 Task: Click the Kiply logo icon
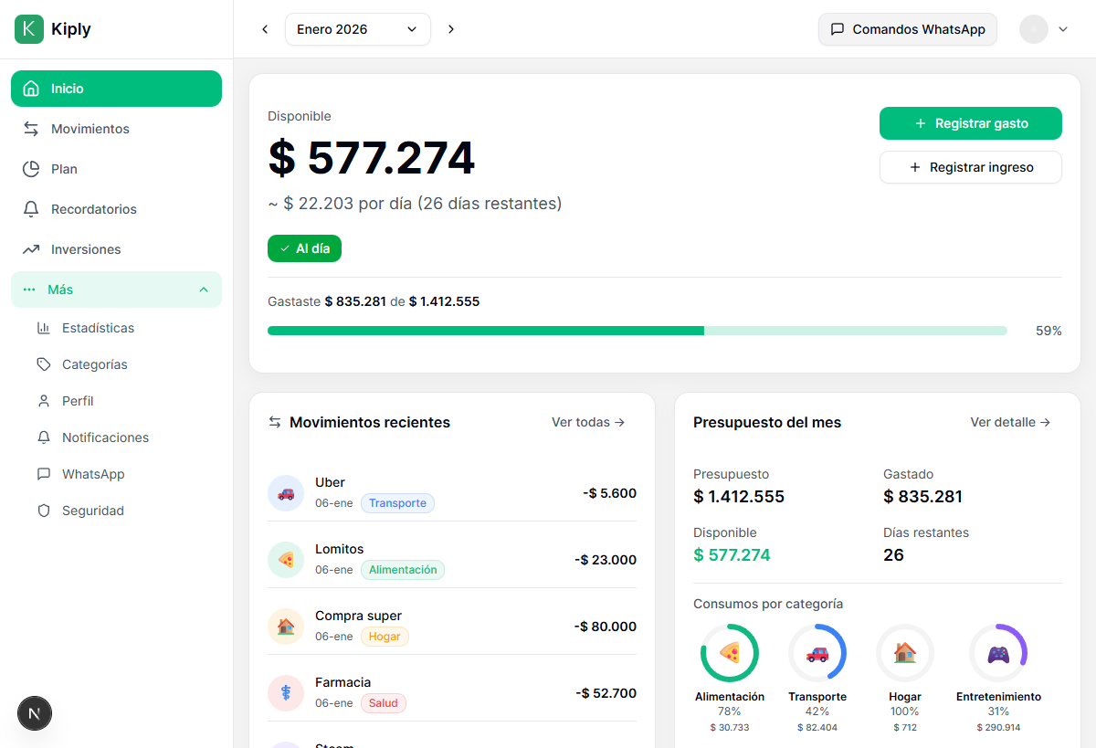tap(29, 29)
